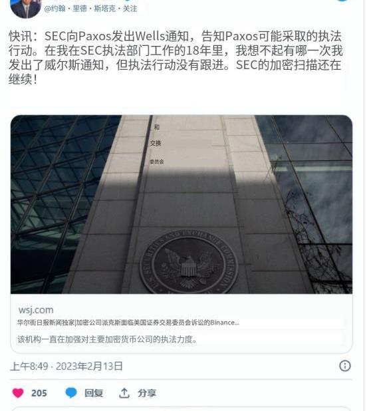Click the SEC eagle seal in the photo

tap(189, 262)
